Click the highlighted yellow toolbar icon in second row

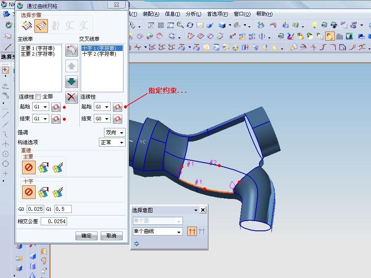(329, 36)
